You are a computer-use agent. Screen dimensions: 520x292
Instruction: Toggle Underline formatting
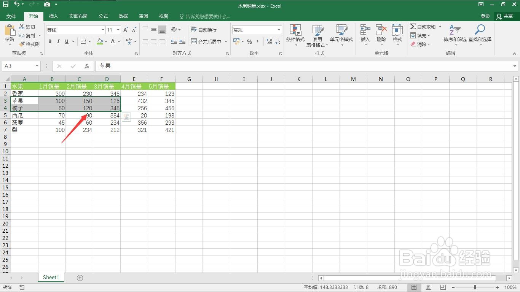point(67,41)
